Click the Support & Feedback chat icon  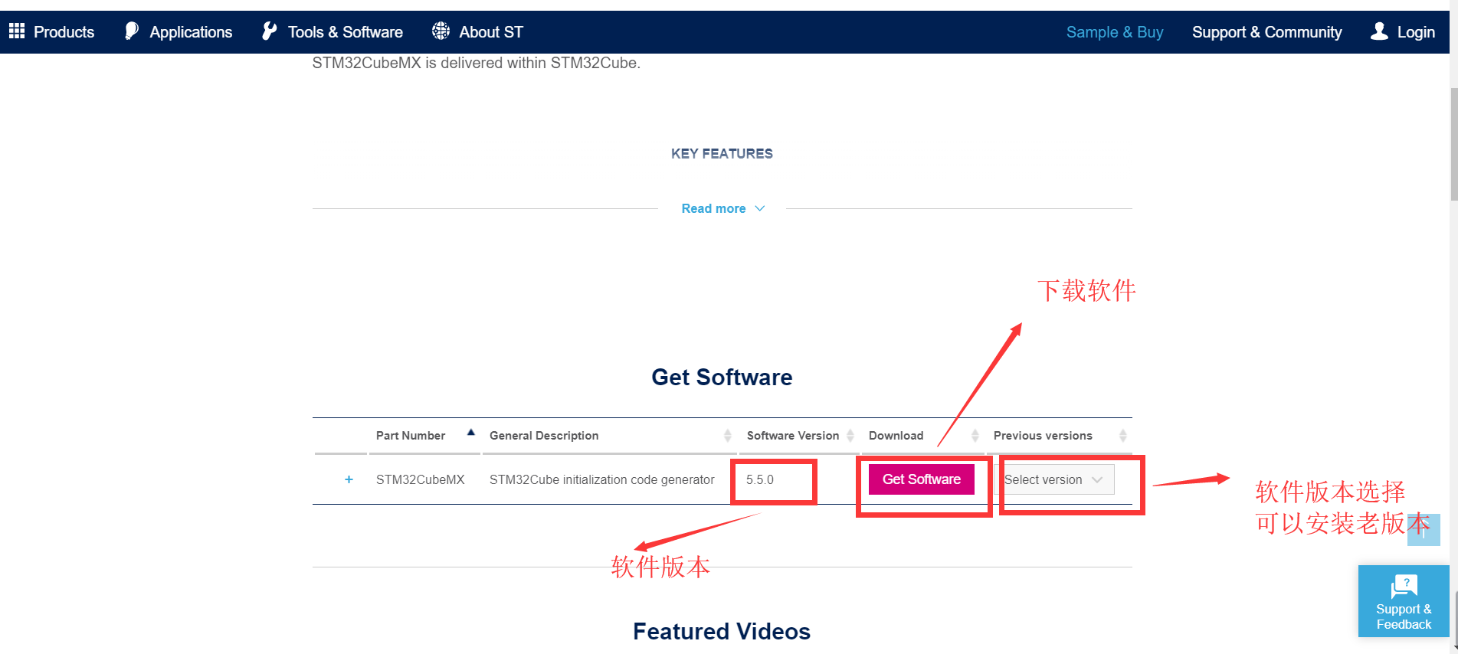pyautogui.click(x=1404, y=586)
